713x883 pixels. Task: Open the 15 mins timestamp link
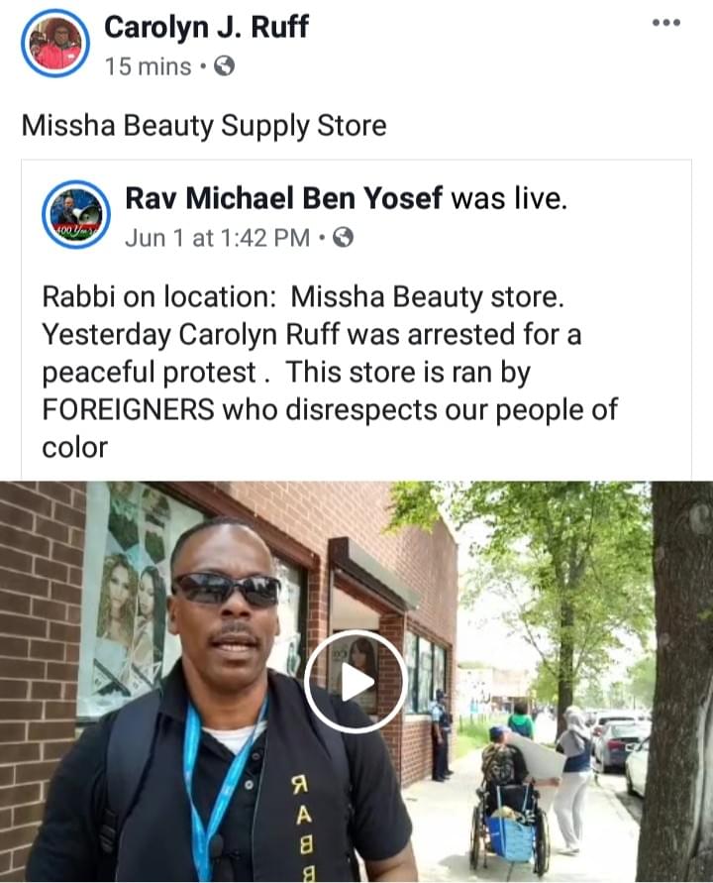coord(148,66)
